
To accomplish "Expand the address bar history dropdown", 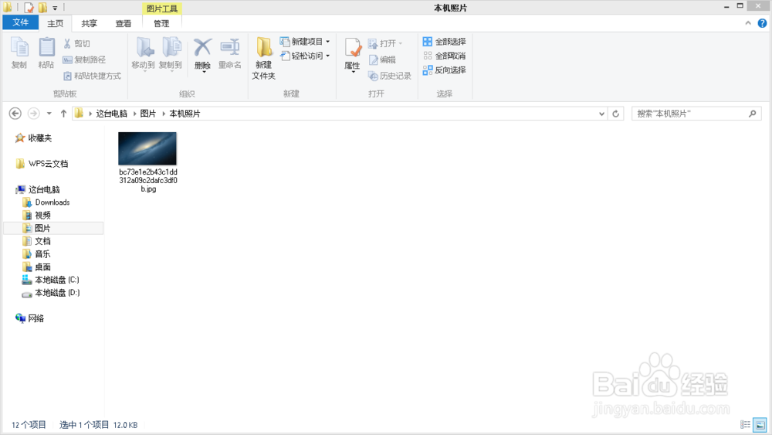I will point(601,114).
